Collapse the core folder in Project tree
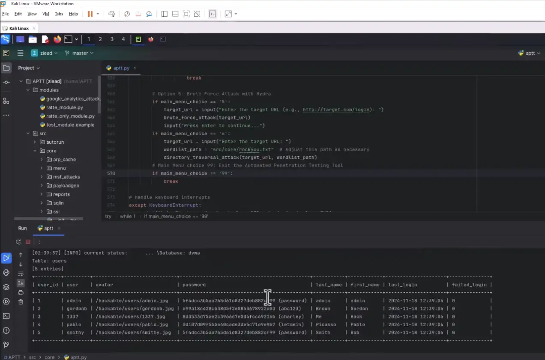The height and width of the screenshot is (360, 545). pos(35,151)
